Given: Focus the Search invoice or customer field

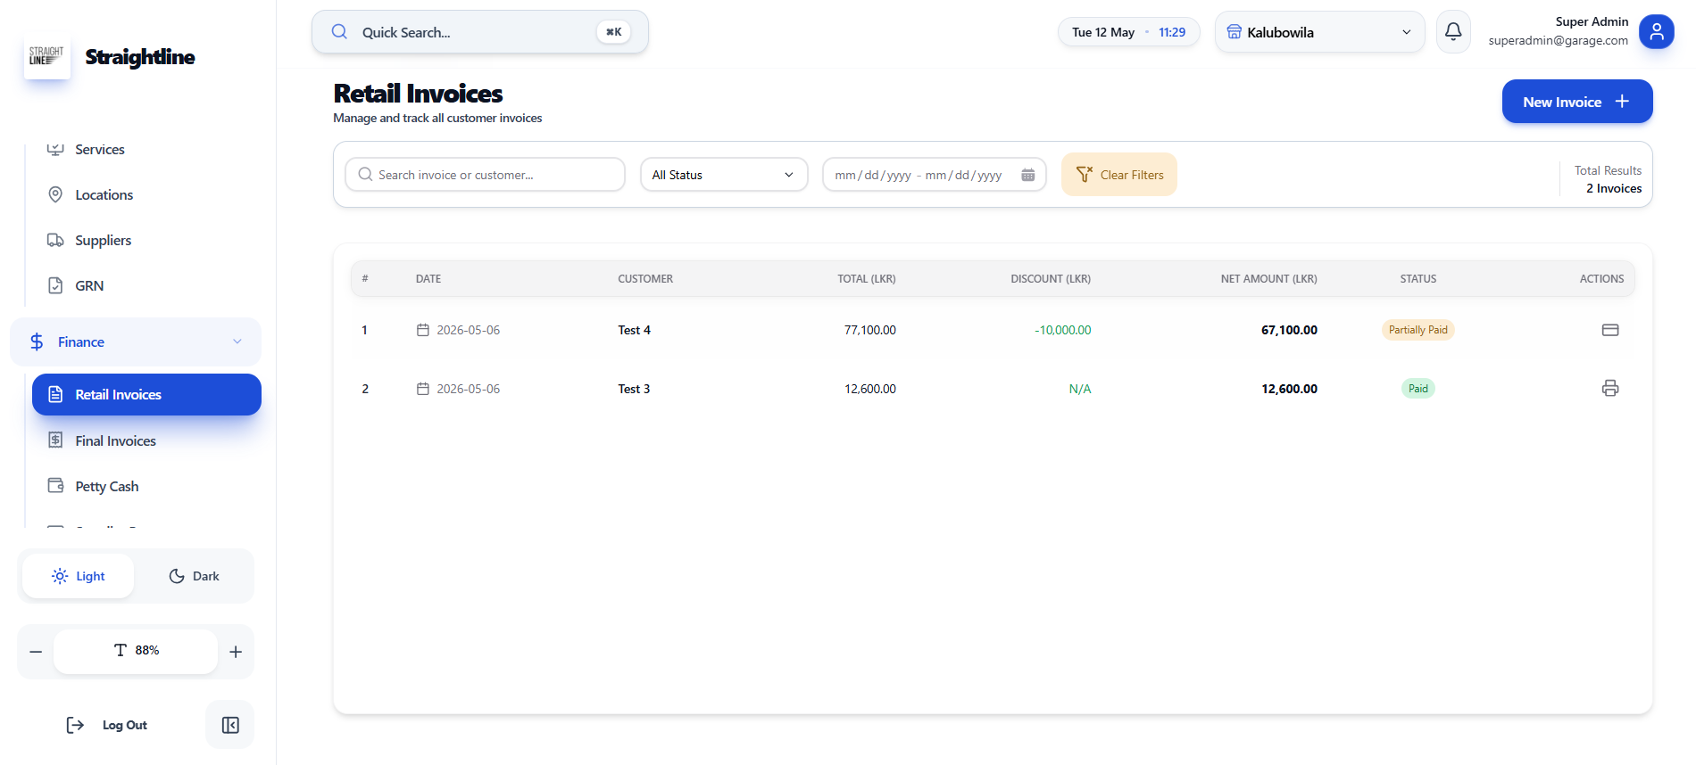Looking at the screenshot, I should click(485, 175).
